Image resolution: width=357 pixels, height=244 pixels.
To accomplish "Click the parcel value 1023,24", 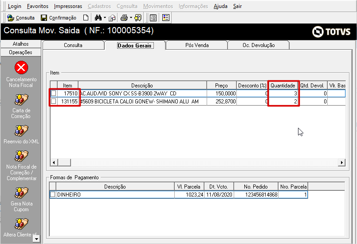I will tap(189, 195).
